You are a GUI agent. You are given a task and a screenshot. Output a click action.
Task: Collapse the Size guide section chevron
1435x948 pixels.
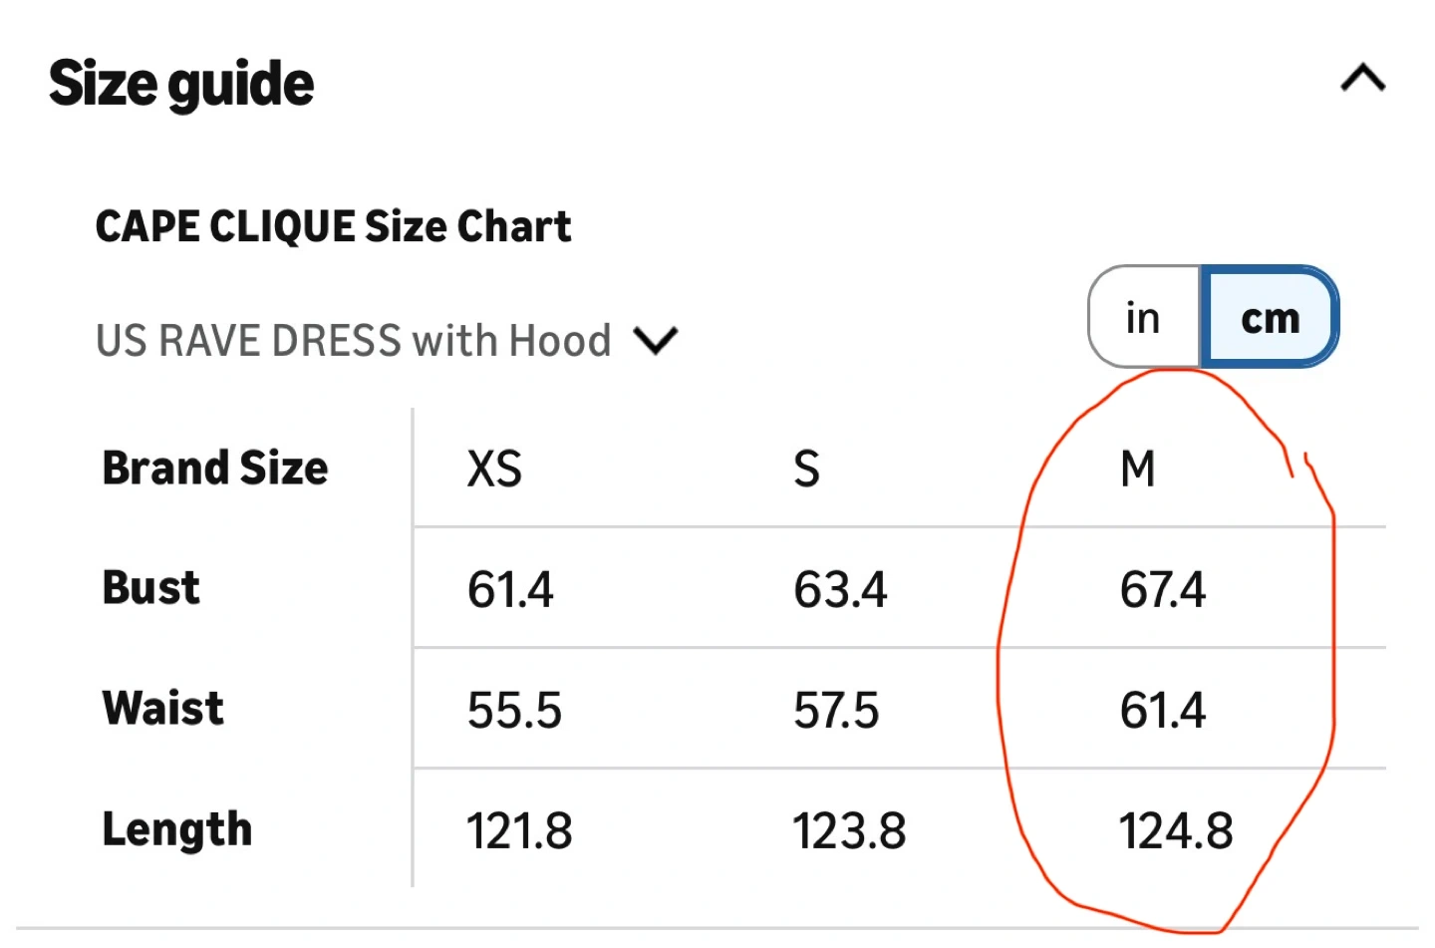point(1362,78)
